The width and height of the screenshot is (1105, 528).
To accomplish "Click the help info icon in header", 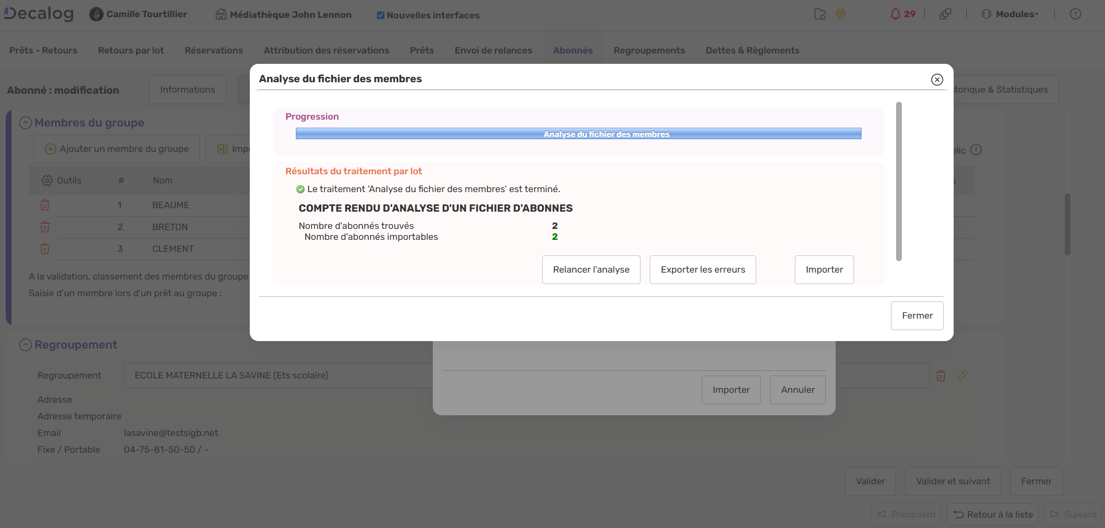I will [x=1075, y=14].
